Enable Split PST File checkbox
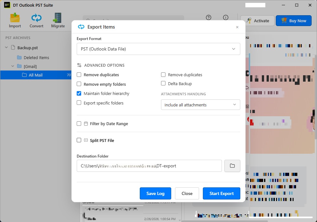 pyautogui.click(x=79, y=140)
